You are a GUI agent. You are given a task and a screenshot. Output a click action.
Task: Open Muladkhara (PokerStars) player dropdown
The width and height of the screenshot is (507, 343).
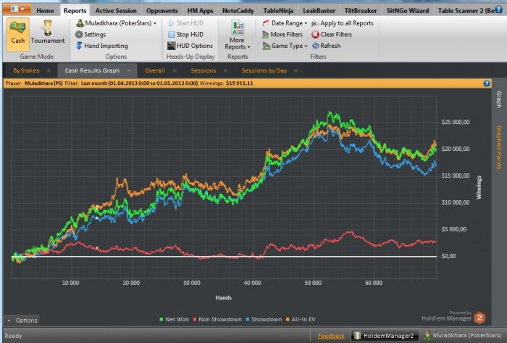pyautogui.click(x=116, y=23)
